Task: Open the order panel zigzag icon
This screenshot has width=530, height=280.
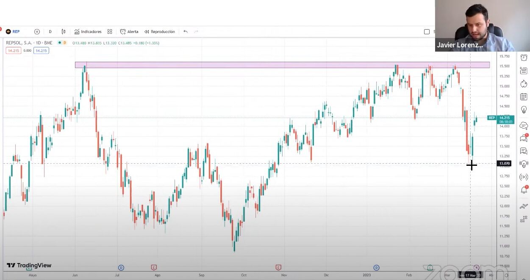Action: pyautogui.click(x=524, y=206)
